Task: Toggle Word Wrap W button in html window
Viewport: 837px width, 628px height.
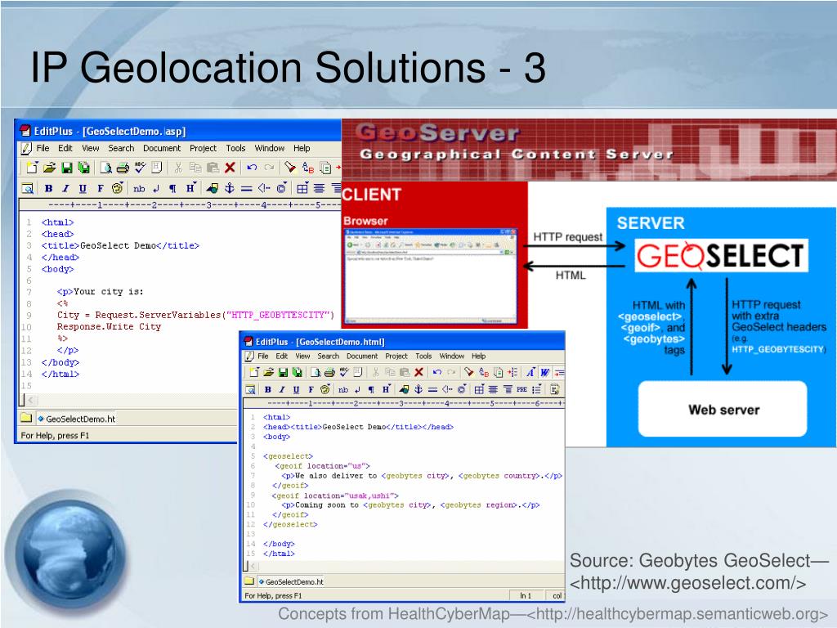Action: [544, 372]
